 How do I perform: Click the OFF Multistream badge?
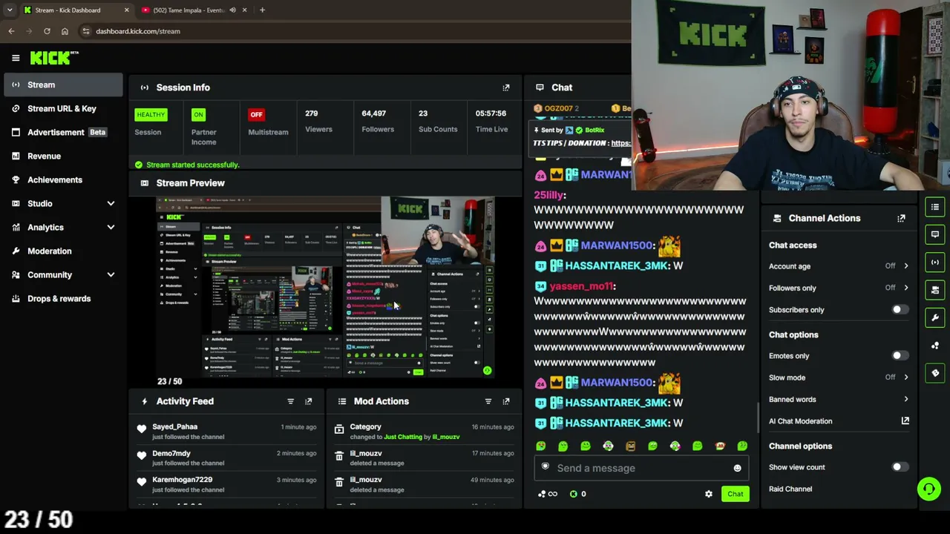click(256, 114)
